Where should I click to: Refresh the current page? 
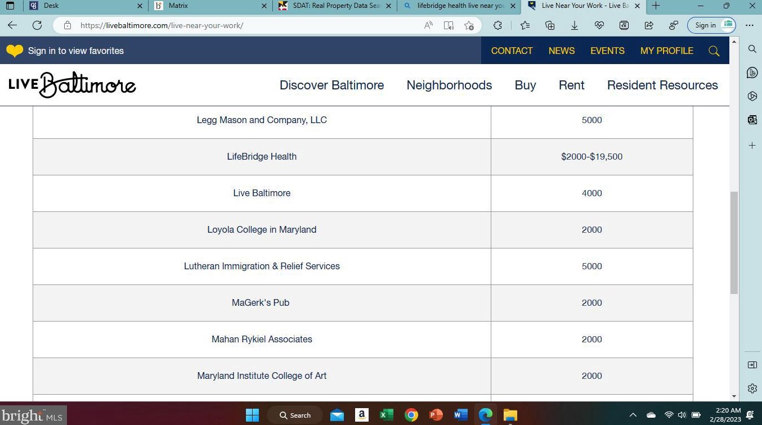(37, 25)
